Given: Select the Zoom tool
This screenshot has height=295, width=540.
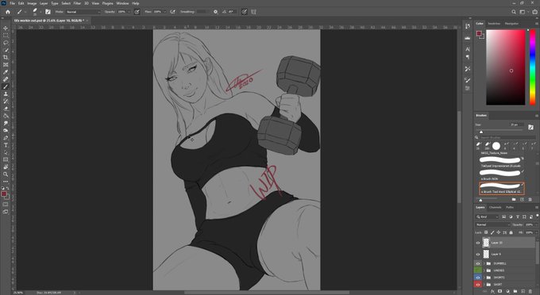Looking at the screenshot, I should click(6, 174).
